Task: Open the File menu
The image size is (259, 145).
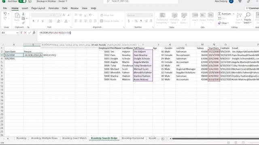Action: (5, 8)
